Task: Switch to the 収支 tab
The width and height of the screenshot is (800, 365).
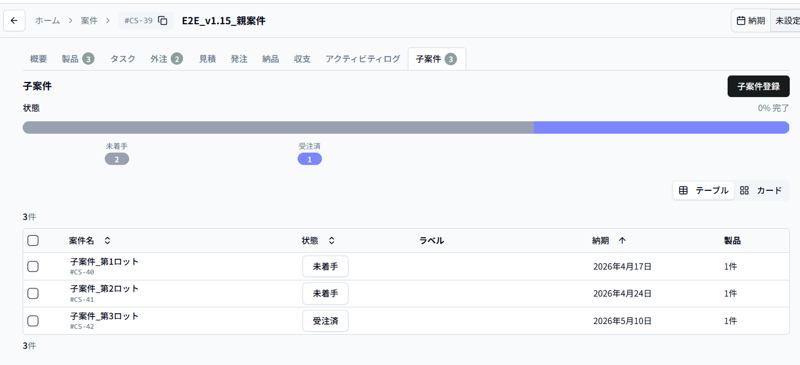Action: 301,59
